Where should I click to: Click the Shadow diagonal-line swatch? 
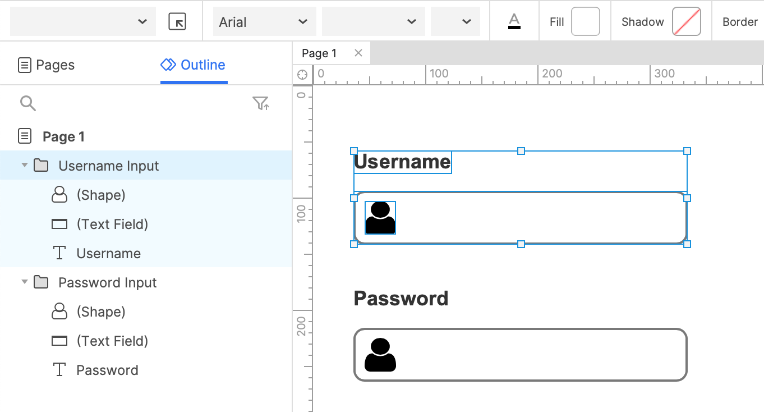685,21
